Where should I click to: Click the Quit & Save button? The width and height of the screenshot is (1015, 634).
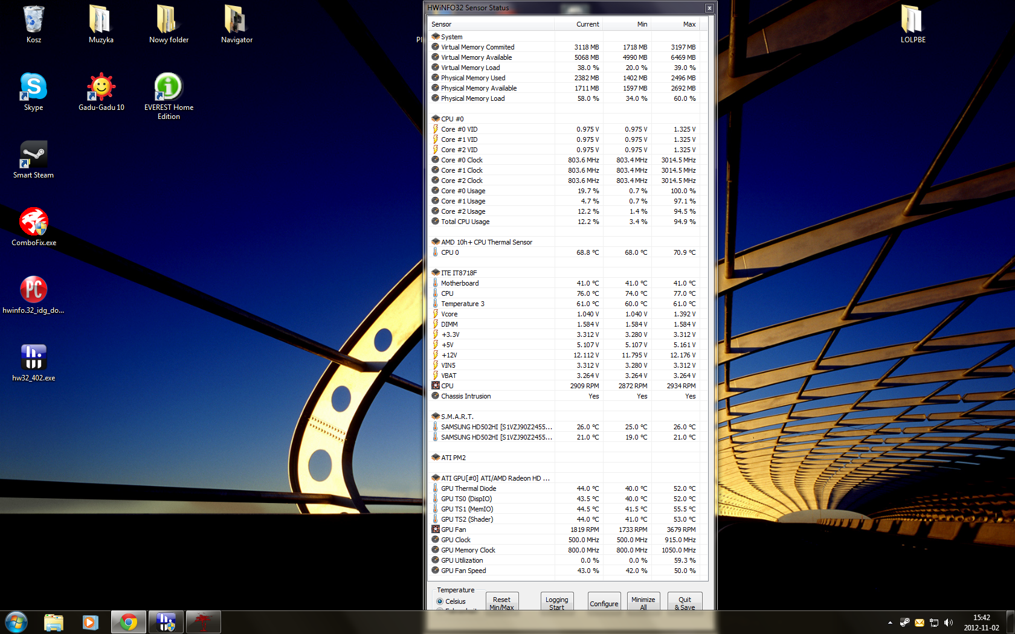click(685, 603)
